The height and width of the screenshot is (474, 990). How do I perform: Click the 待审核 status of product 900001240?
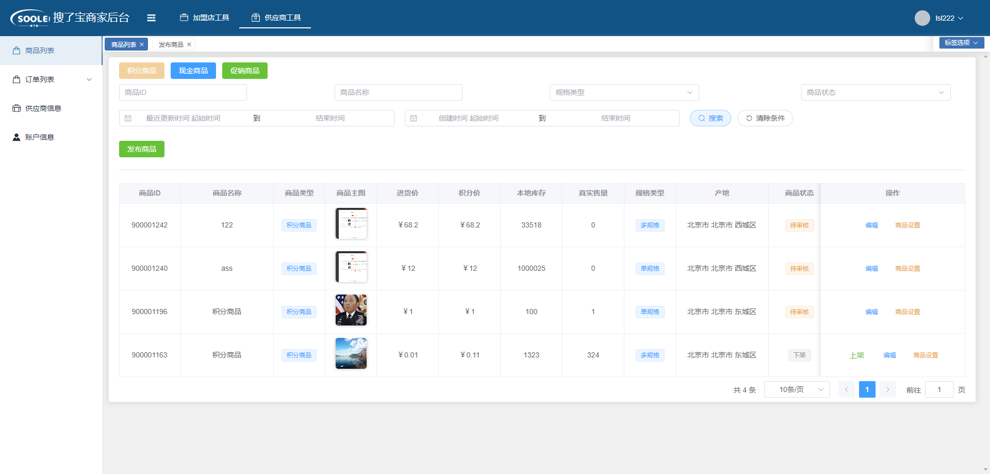tap(800, 269)
